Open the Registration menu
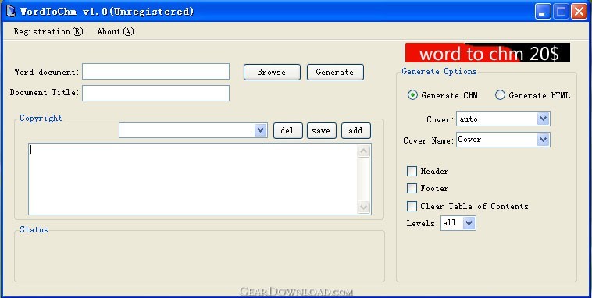 pos(48,32)
